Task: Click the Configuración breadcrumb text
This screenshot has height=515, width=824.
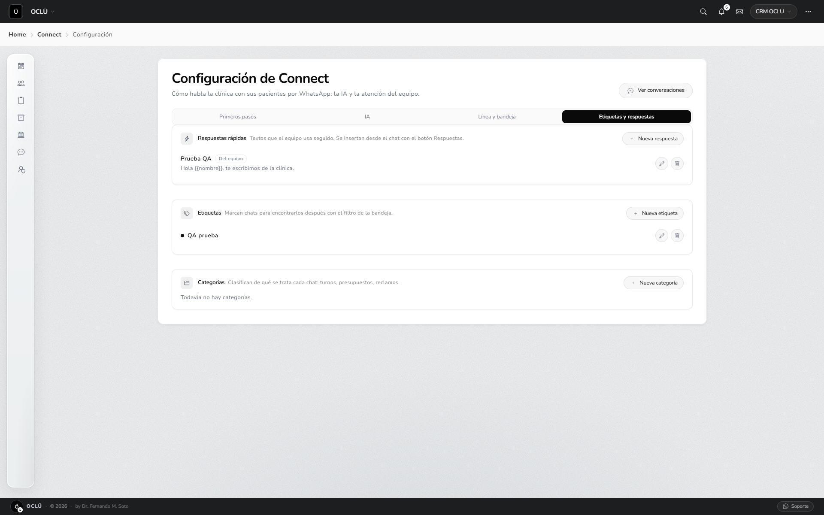Action: tap(92, 34)
